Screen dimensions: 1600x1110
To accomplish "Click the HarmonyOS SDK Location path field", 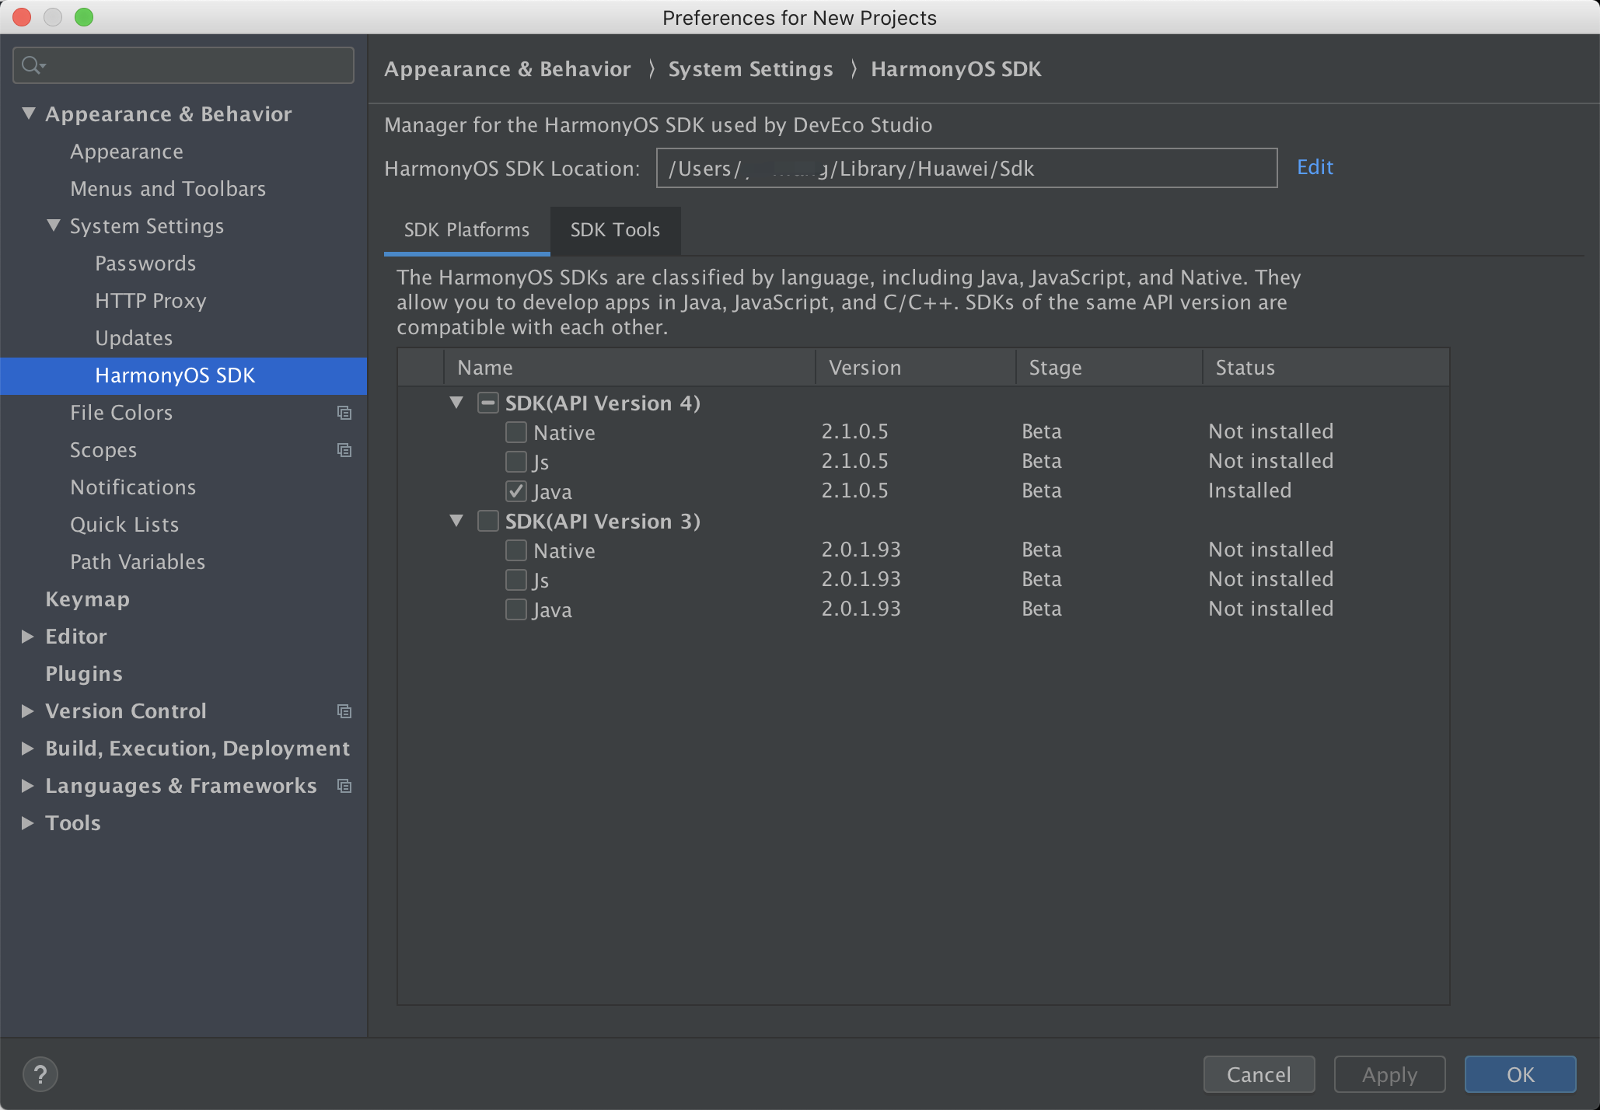I will [966, 169].
